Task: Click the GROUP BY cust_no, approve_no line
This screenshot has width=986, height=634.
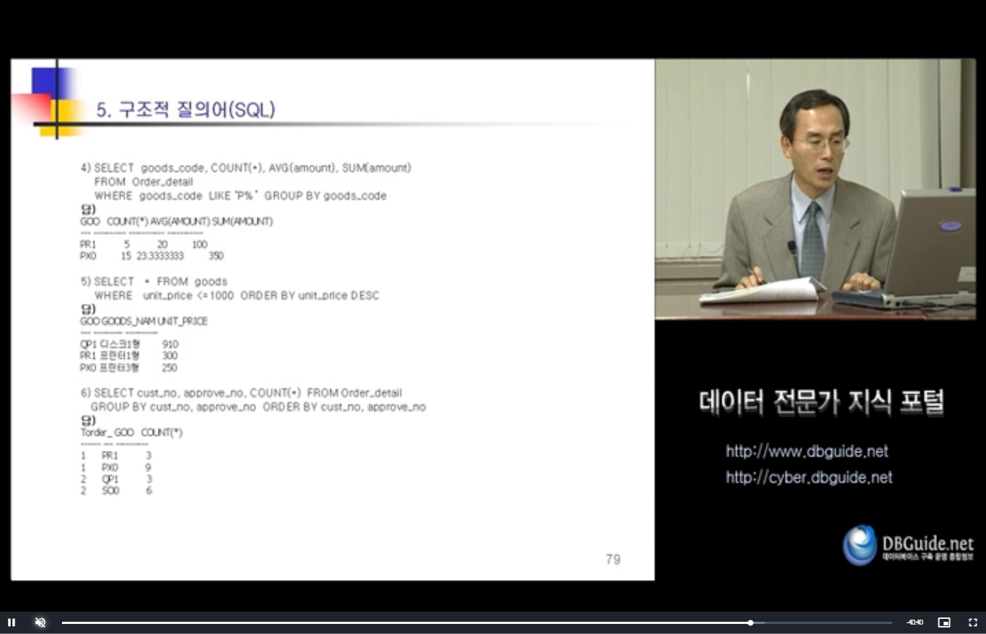Action: coord(258,408)
